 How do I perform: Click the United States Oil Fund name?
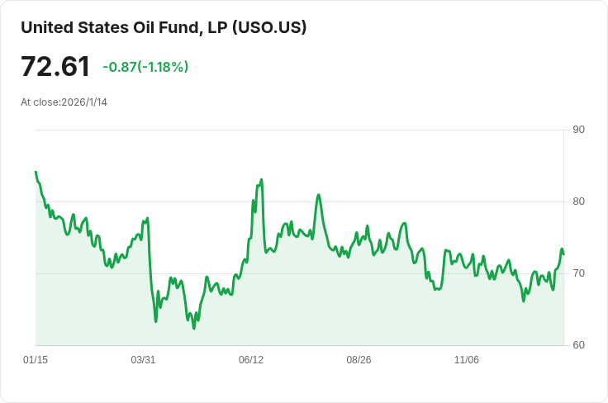point(124,27)
